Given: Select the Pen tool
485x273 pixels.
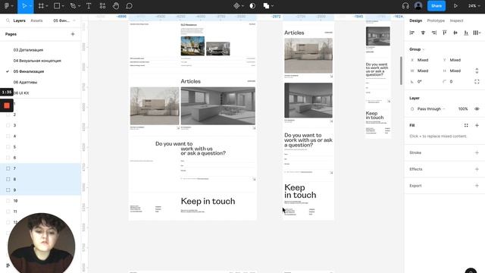Looking at the screenshot, I should click(73, 6).
